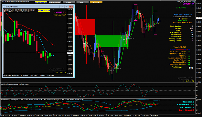Viewport: 202px width, 117px height.
Task: Switch to the H1 Candle timeframe button
Action: click(55, 2)
